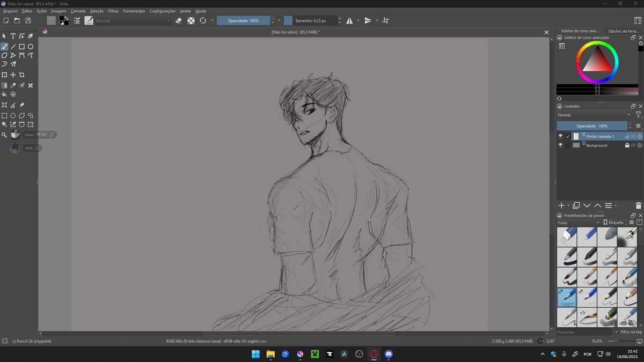The width and height of the screenshot is (644, 362).
Task: Select the Elliptical Selection tool
Action: 13,115
